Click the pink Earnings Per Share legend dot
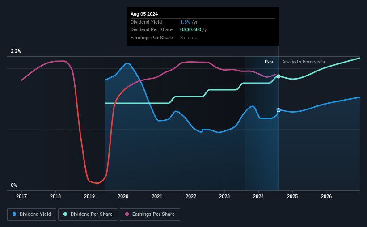 point(127,214)
